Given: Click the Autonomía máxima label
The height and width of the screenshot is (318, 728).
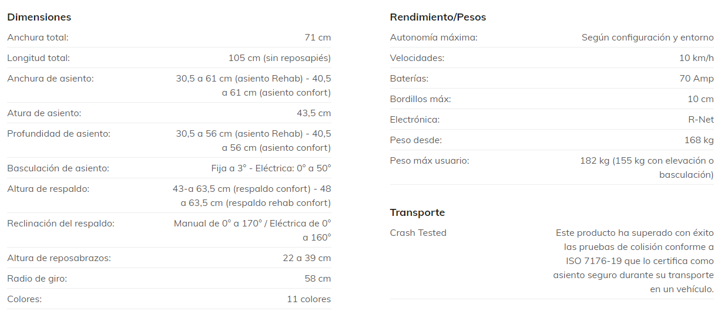Looking at the screenshot, I should click(x=434, y=38).
